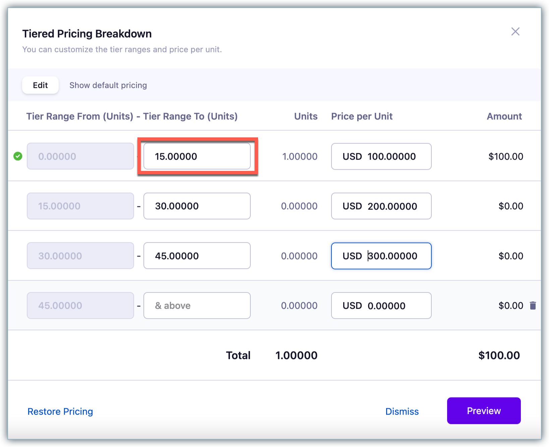The image size is (549, 447).
Task: Edit the USD 0.00000 price field
Action: pyautogui.click(x=381, y=306)
